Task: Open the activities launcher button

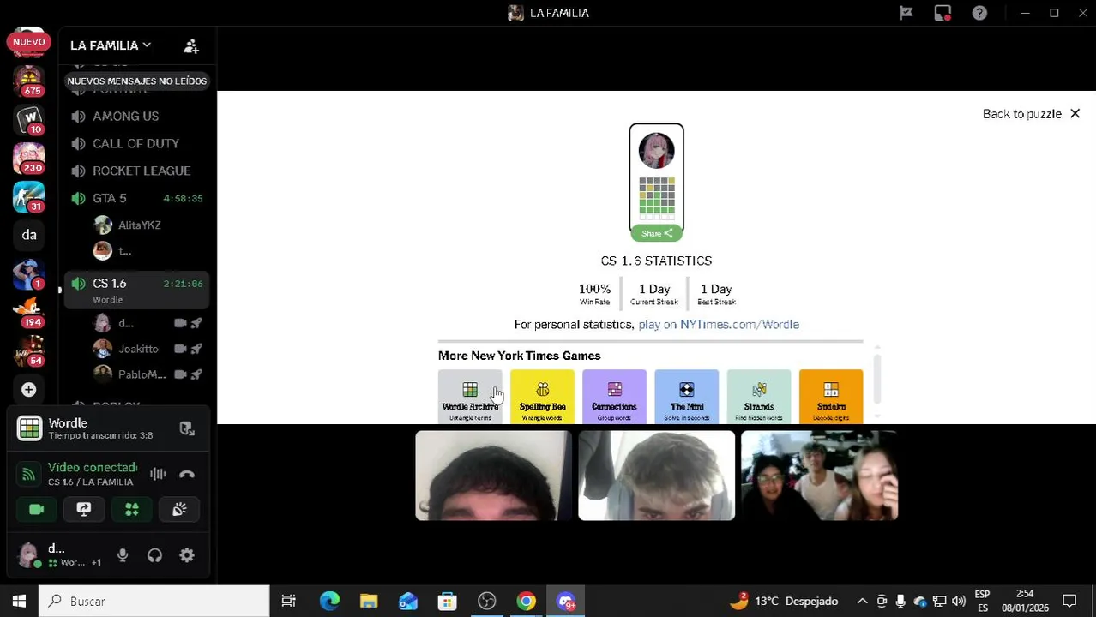Action: click(132, 509)
